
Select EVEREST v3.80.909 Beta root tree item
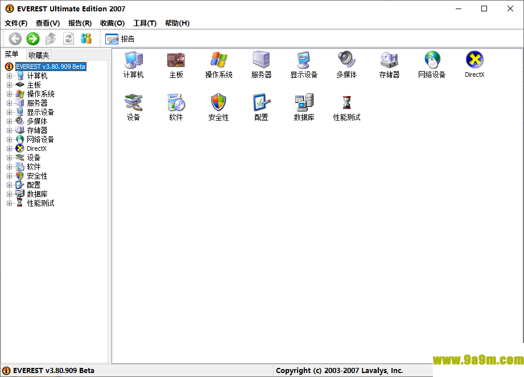click(51, 67)
